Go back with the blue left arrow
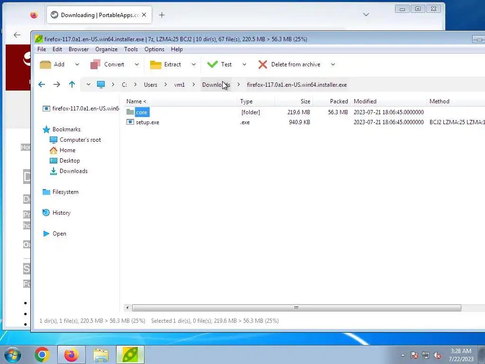Image resolution: width=485 pixels, height=364 pixels. (x=42, y=84)
